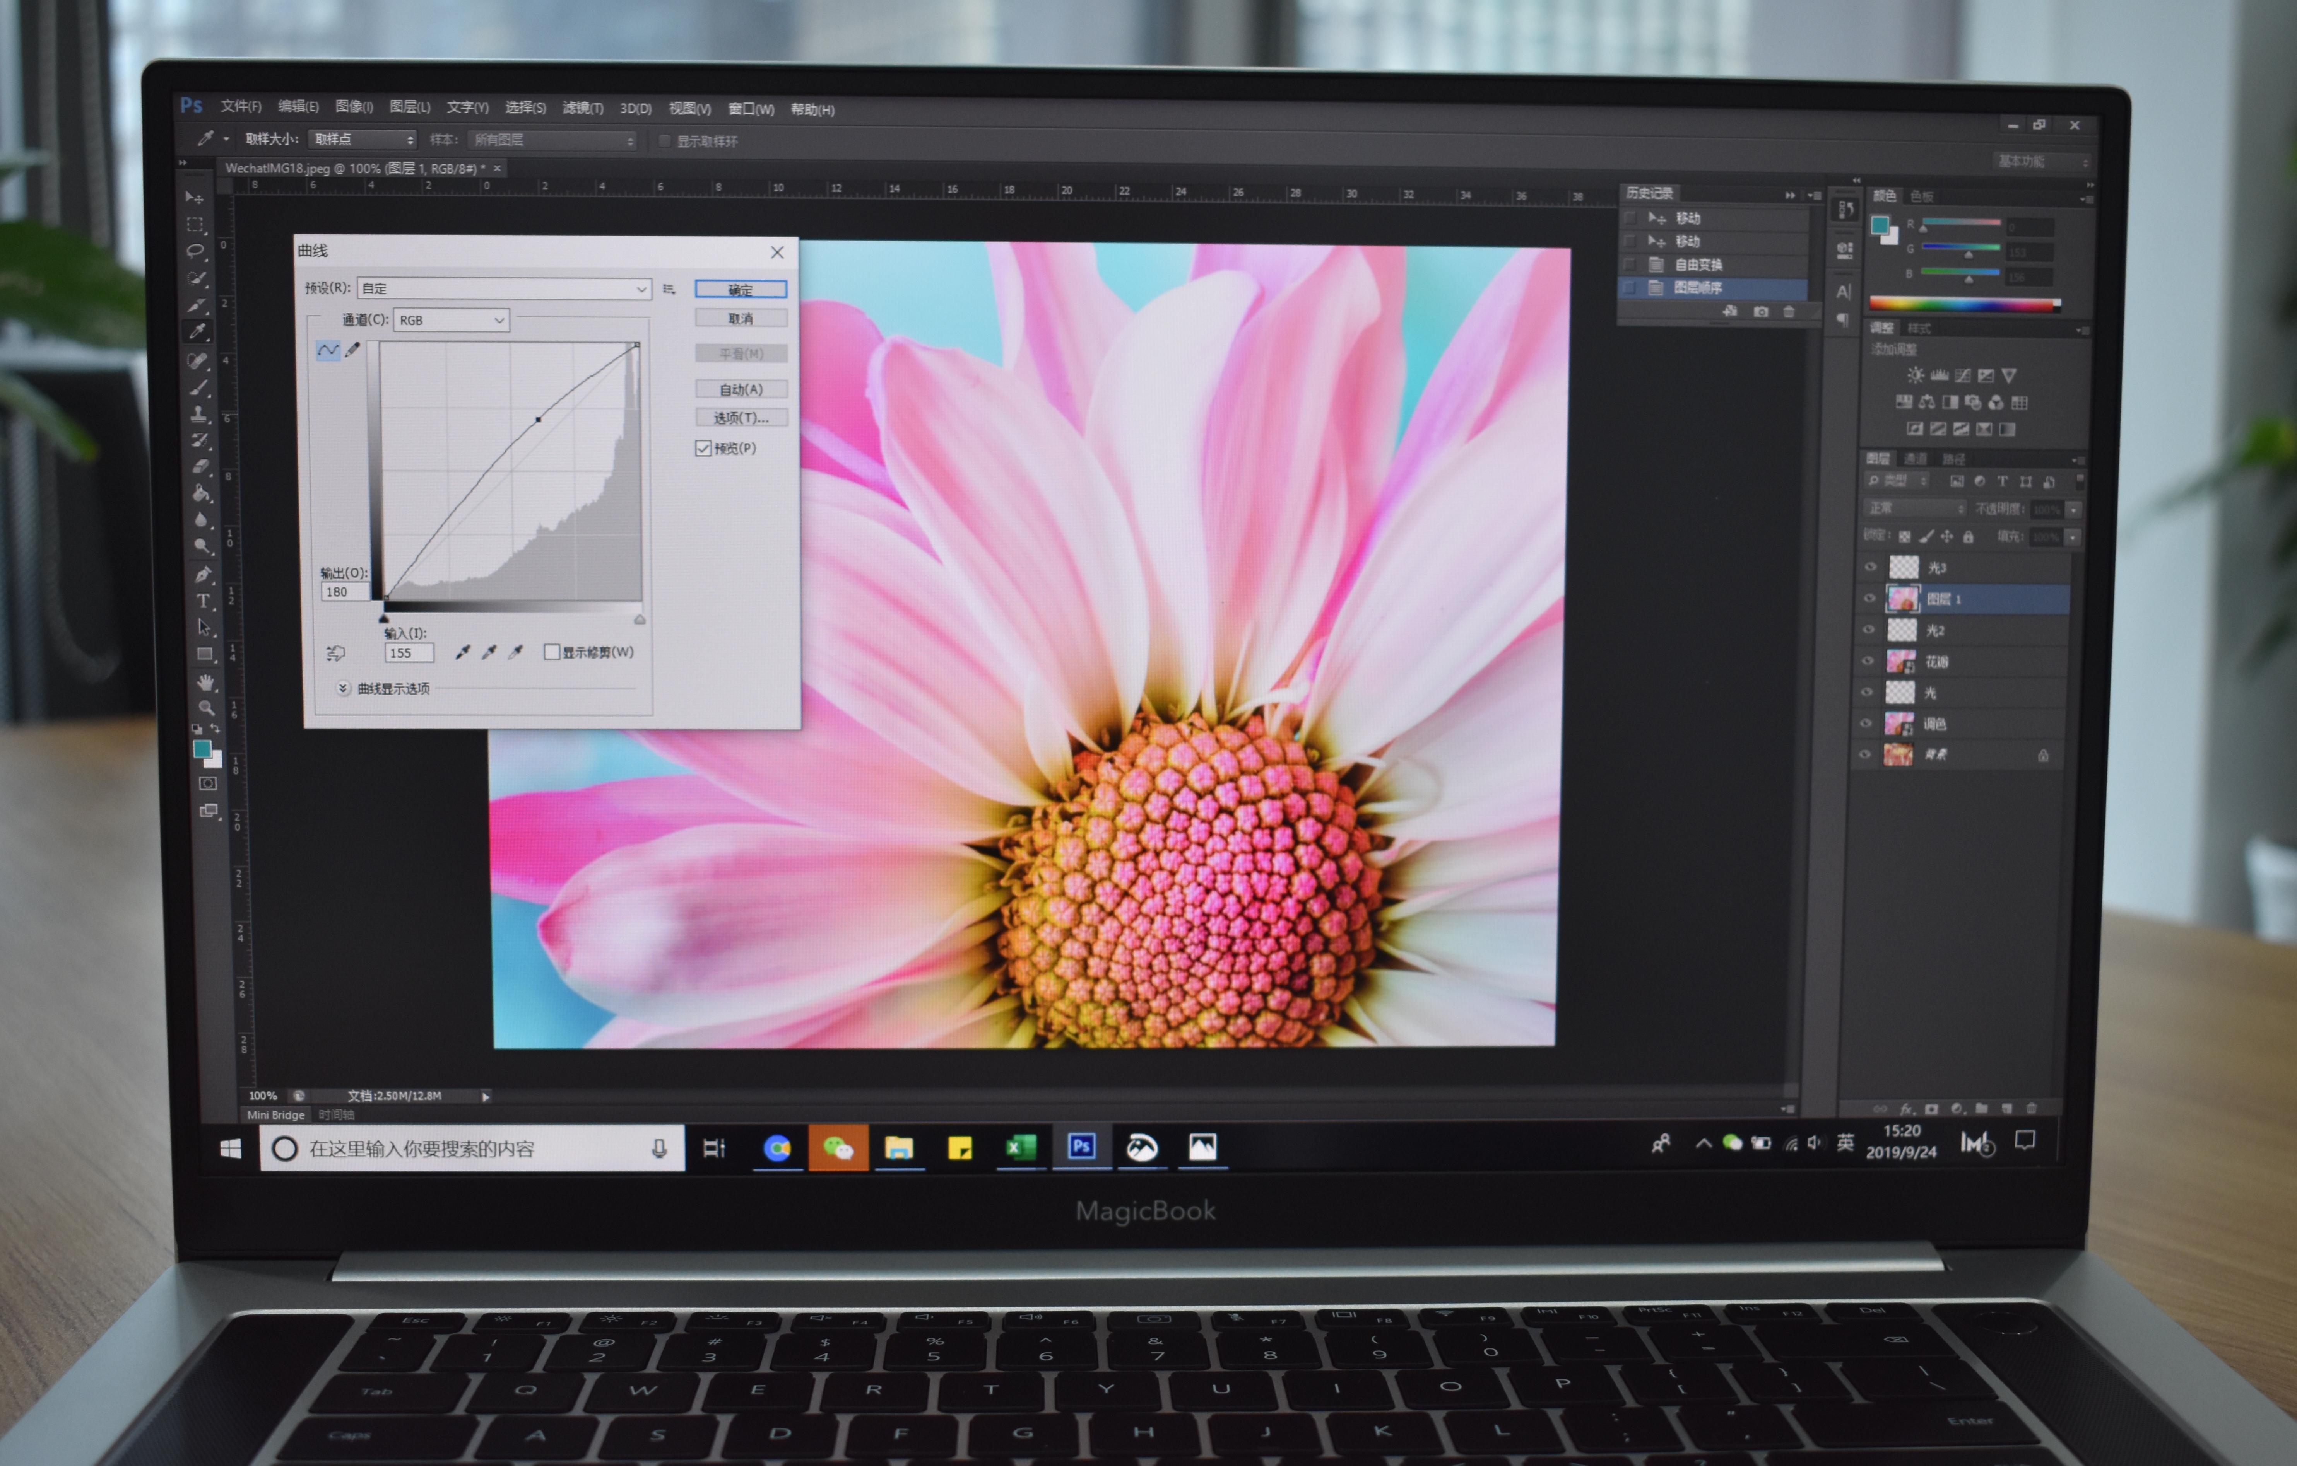This screenshot has width=2297, height=1466.
Task: Click the foreground color swatch in toolbox
Action: pyautogui.click(x=202, y=750)
